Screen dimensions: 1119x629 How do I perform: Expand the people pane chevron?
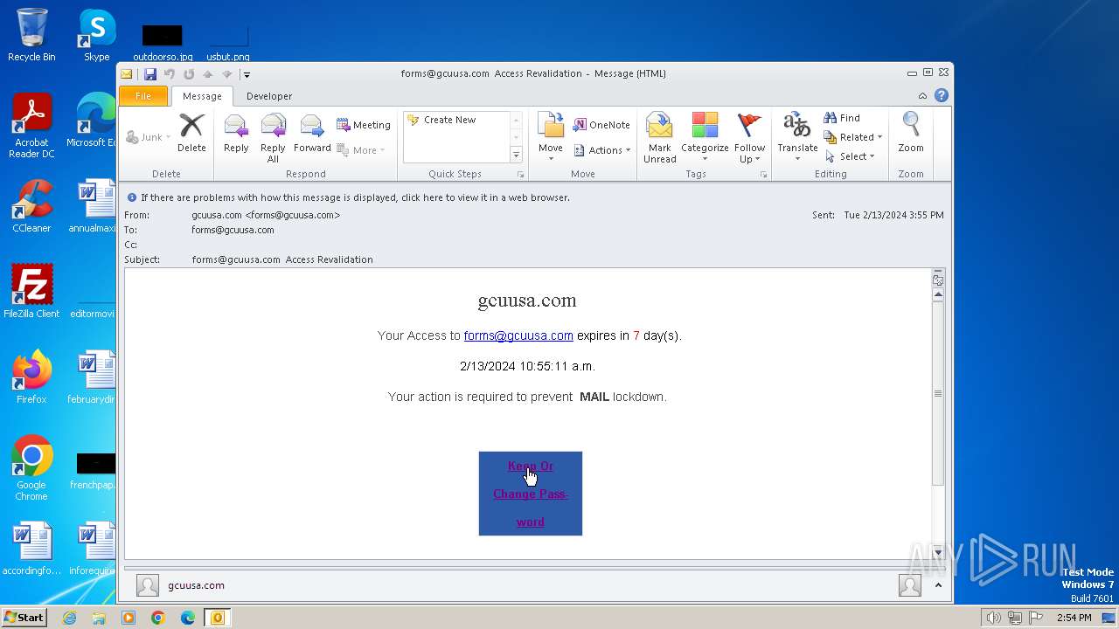pos(937,585)
